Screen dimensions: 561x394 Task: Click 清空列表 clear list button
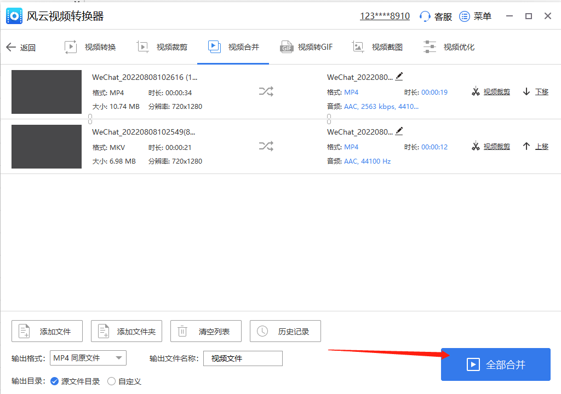click(x=206, y=331)
